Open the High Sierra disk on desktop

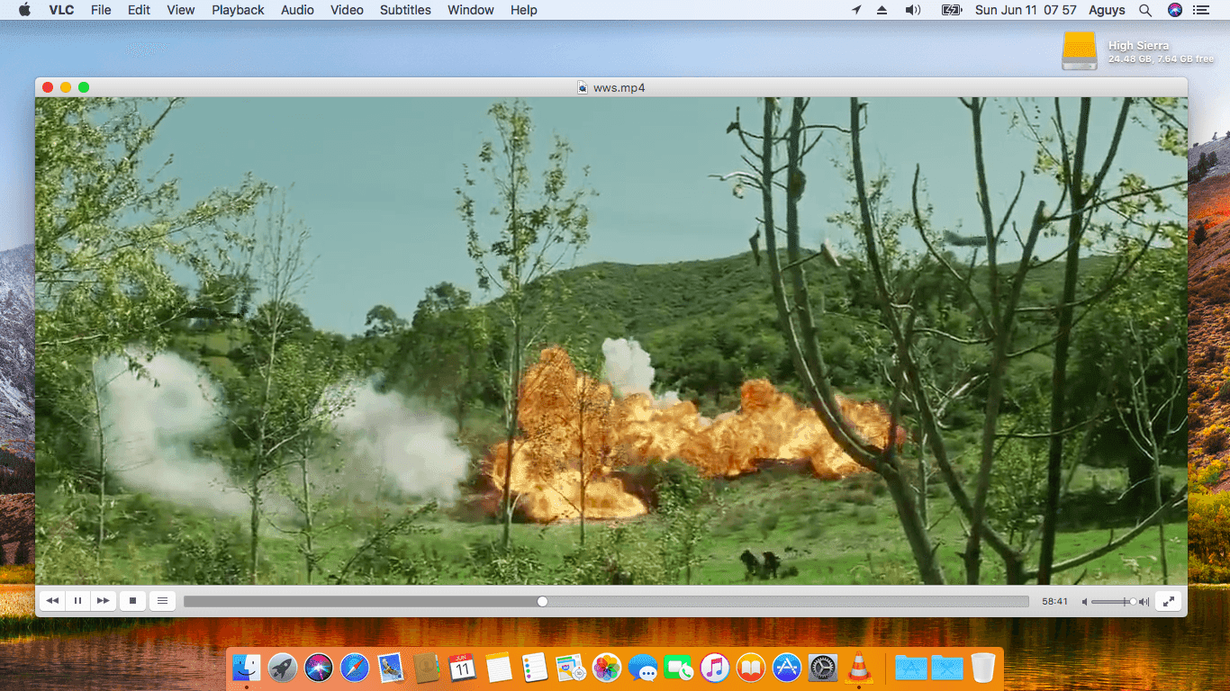pos(1079,51)
